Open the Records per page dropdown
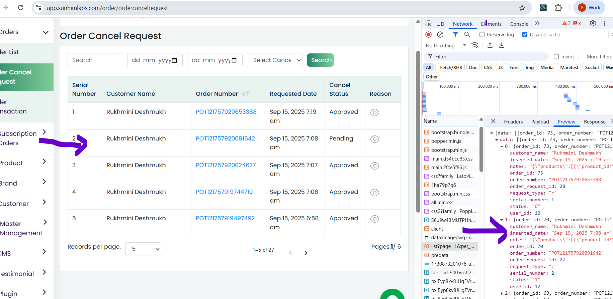Screen dimensions: 613x299 143,249
